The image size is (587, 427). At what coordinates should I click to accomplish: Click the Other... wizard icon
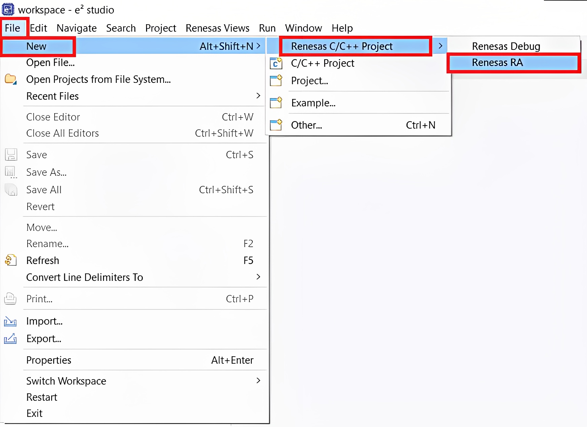pos(276,125)
